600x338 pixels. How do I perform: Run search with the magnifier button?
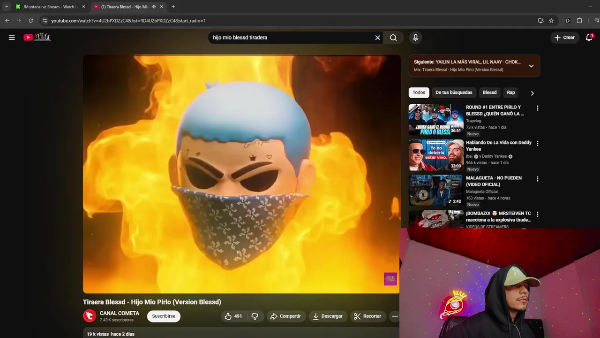point(393,38)
